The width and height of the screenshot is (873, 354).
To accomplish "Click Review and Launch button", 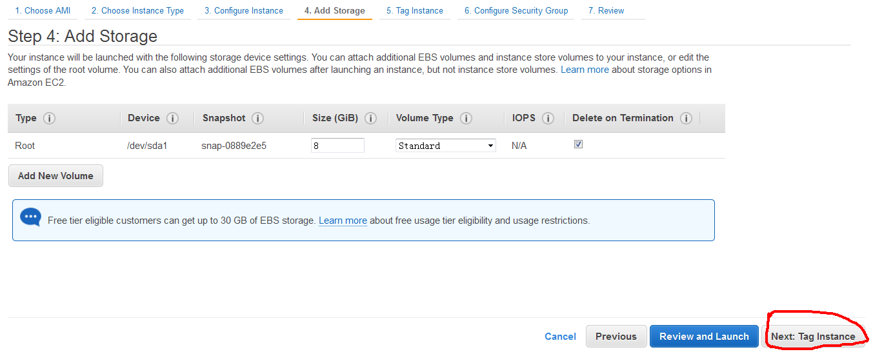I will 704,337.
